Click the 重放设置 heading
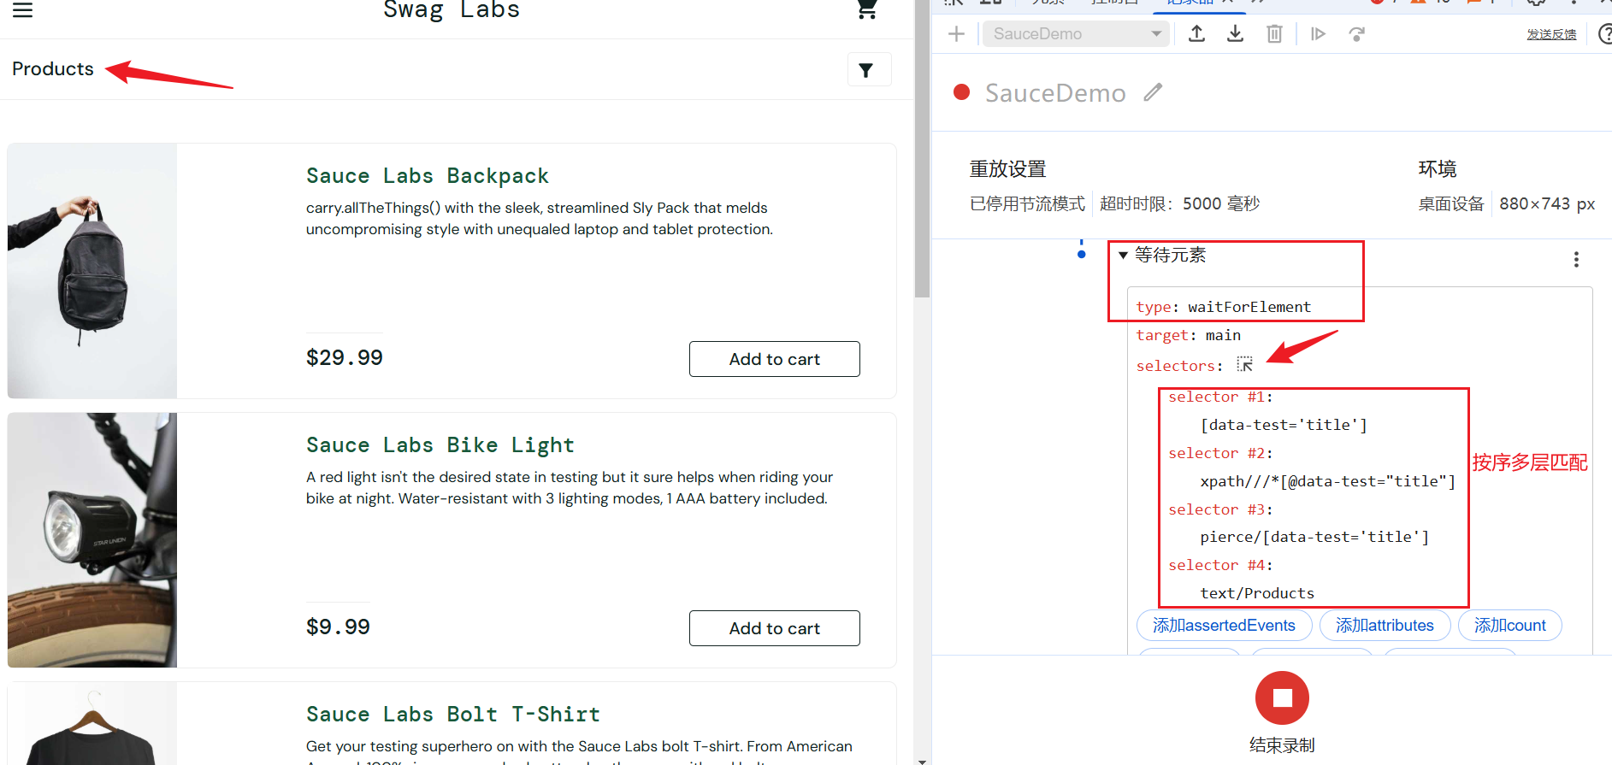 tap(1007, 169)
